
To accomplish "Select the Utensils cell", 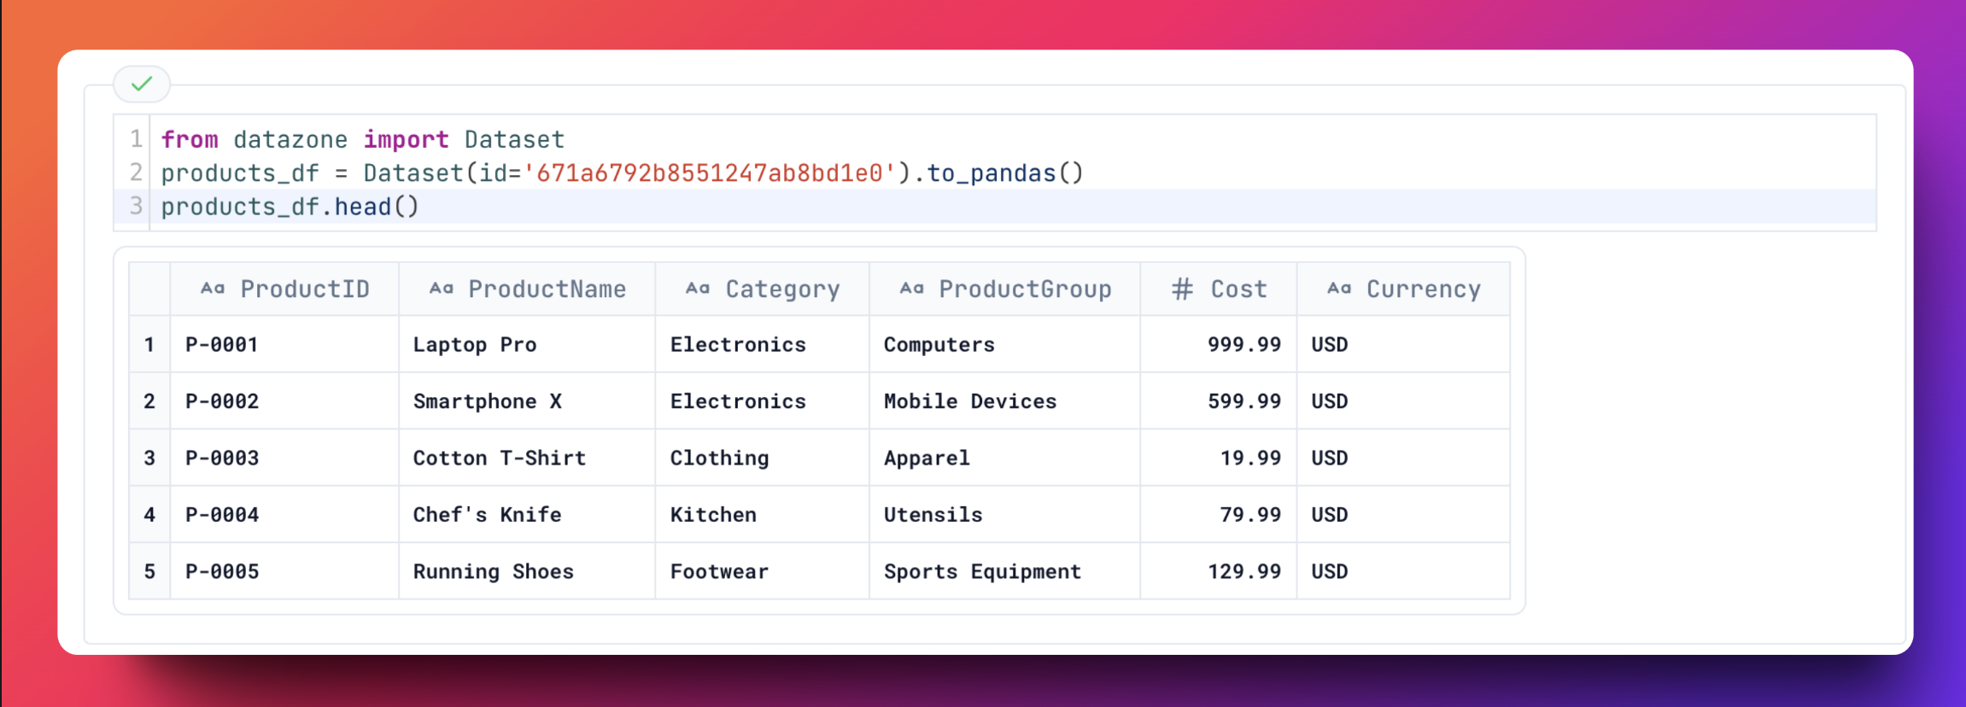I will coord(1005,514).
